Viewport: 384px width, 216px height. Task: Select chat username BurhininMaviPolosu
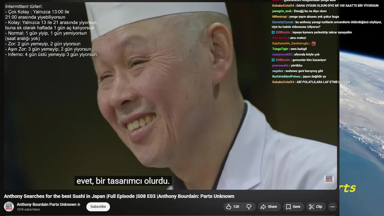(x=286, y=76)
